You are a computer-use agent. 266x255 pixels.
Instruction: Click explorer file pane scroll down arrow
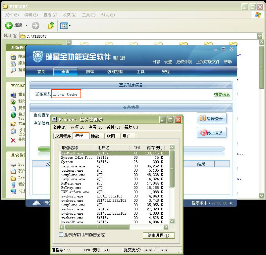coord(261,195)
